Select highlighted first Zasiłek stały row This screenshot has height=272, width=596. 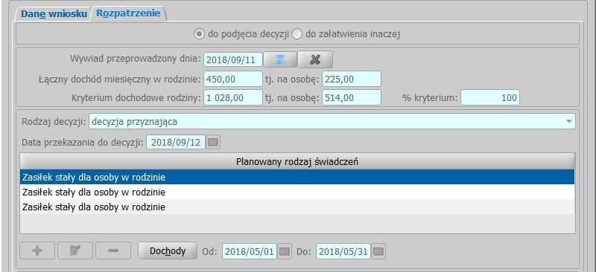pos(297,177)
